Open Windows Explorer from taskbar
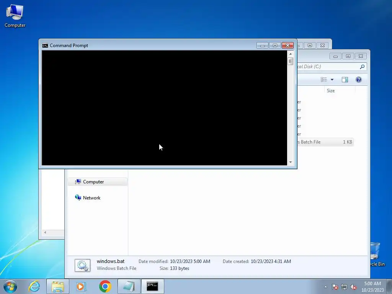The height and width of the screenshot is (294, 392). coord(58,286)
